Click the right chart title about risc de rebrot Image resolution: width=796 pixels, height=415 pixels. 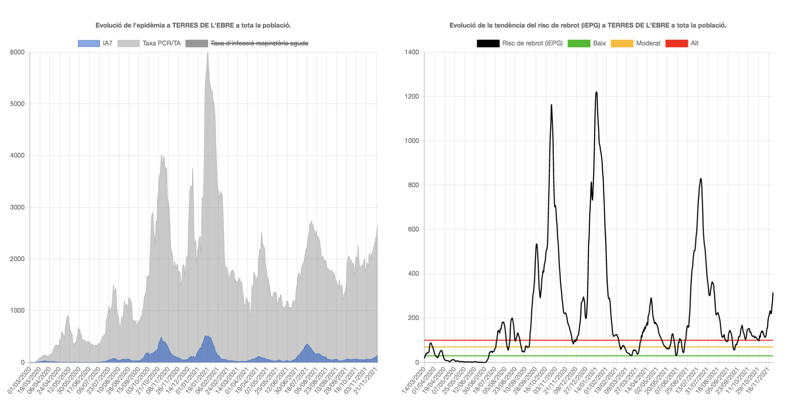pos(588,25)
